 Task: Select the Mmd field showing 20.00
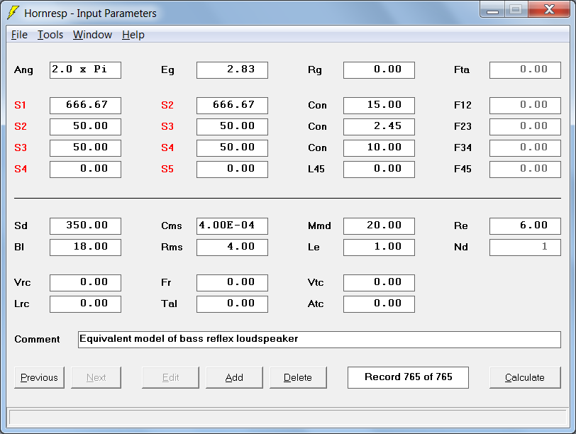coord(379,226)
